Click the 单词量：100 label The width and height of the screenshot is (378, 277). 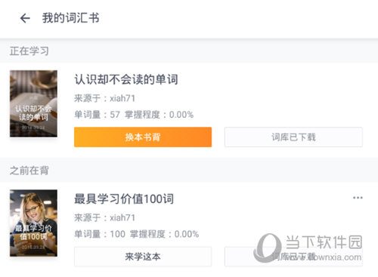point(100,234)
